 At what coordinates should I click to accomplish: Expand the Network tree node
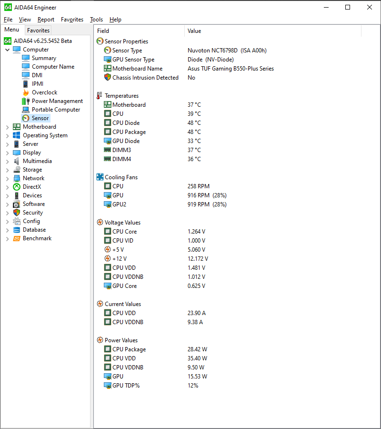tap(7, 178)
